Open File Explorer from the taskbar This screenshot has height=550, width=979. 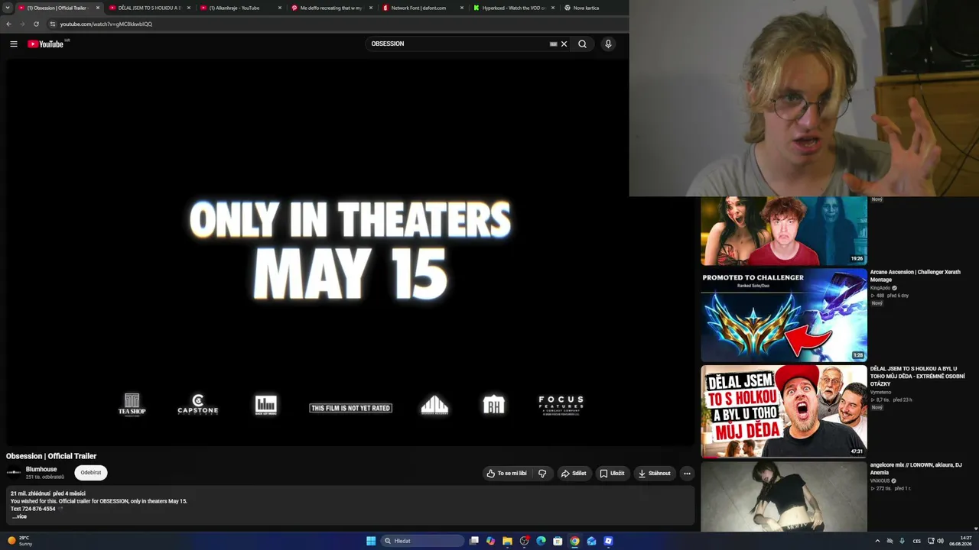coord(507,541)
